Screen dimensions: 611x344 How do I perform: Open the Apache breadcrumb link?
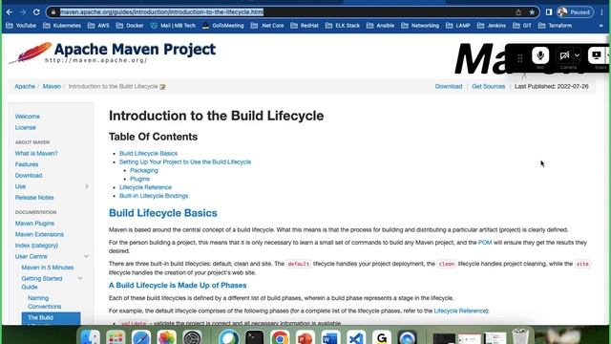click(x=25, y=86)
